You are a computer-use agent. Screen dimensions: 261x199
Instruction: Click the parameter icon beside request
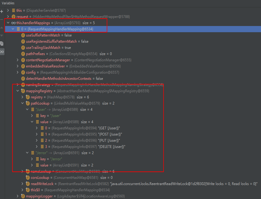pyautogui.click(x=13, y=17)
